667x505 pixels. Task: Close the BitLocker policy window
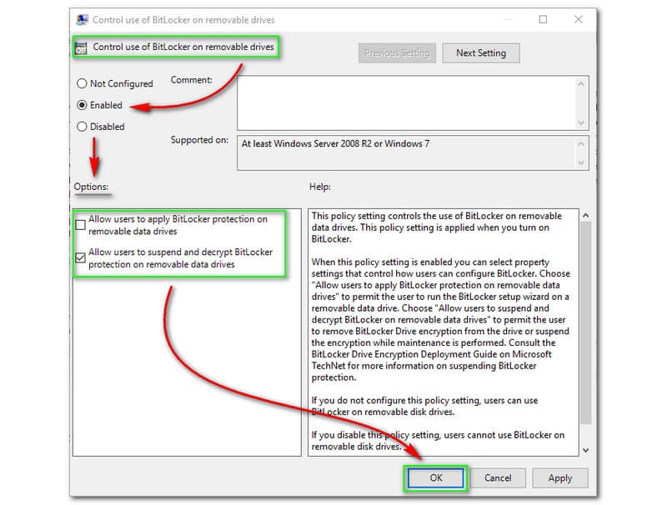coord(578,19)
